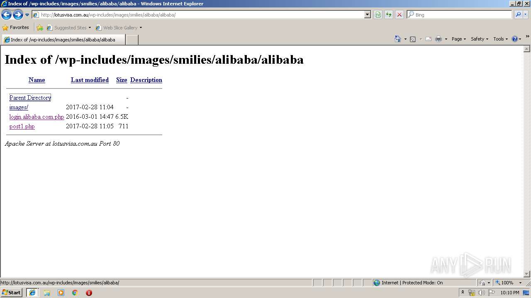Click the Windows Start button
Image resolution: width=531 pixels, height=298 pixels.
click(x=11, y=293)
